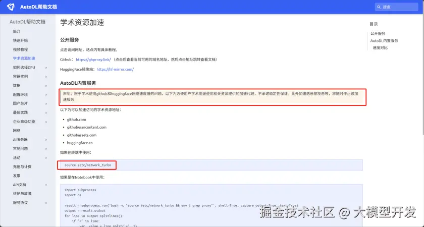Focus the 搜索 search field
The height and width of the screenshot is (227, 424).
click(396, 7)
